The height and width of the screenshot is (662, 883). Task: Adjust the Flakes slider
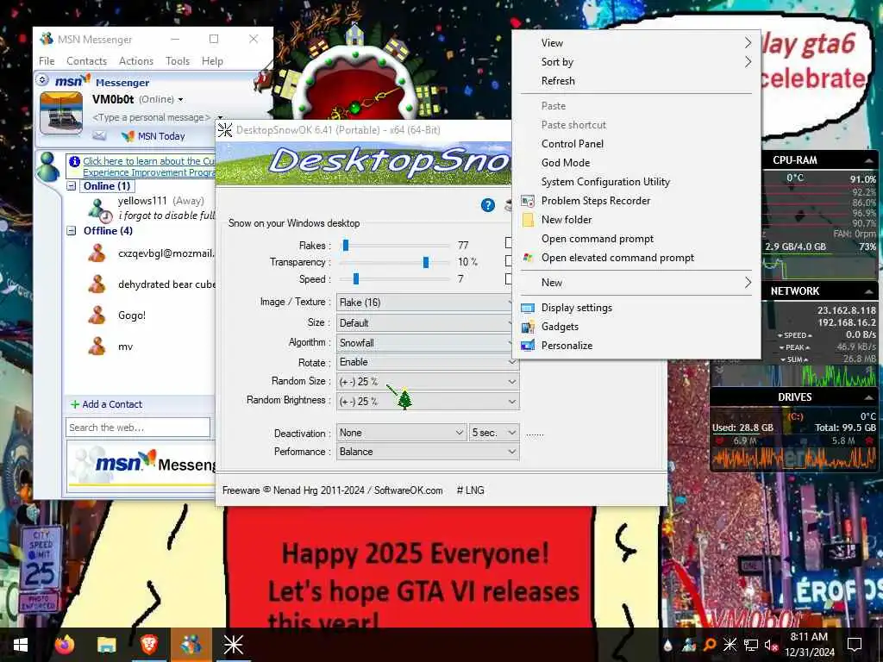point(346,246)
